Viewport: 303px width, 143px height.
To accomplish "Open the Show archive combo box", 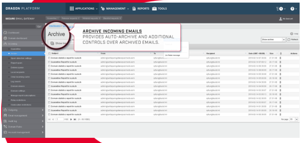I will (x=273, y=39).
